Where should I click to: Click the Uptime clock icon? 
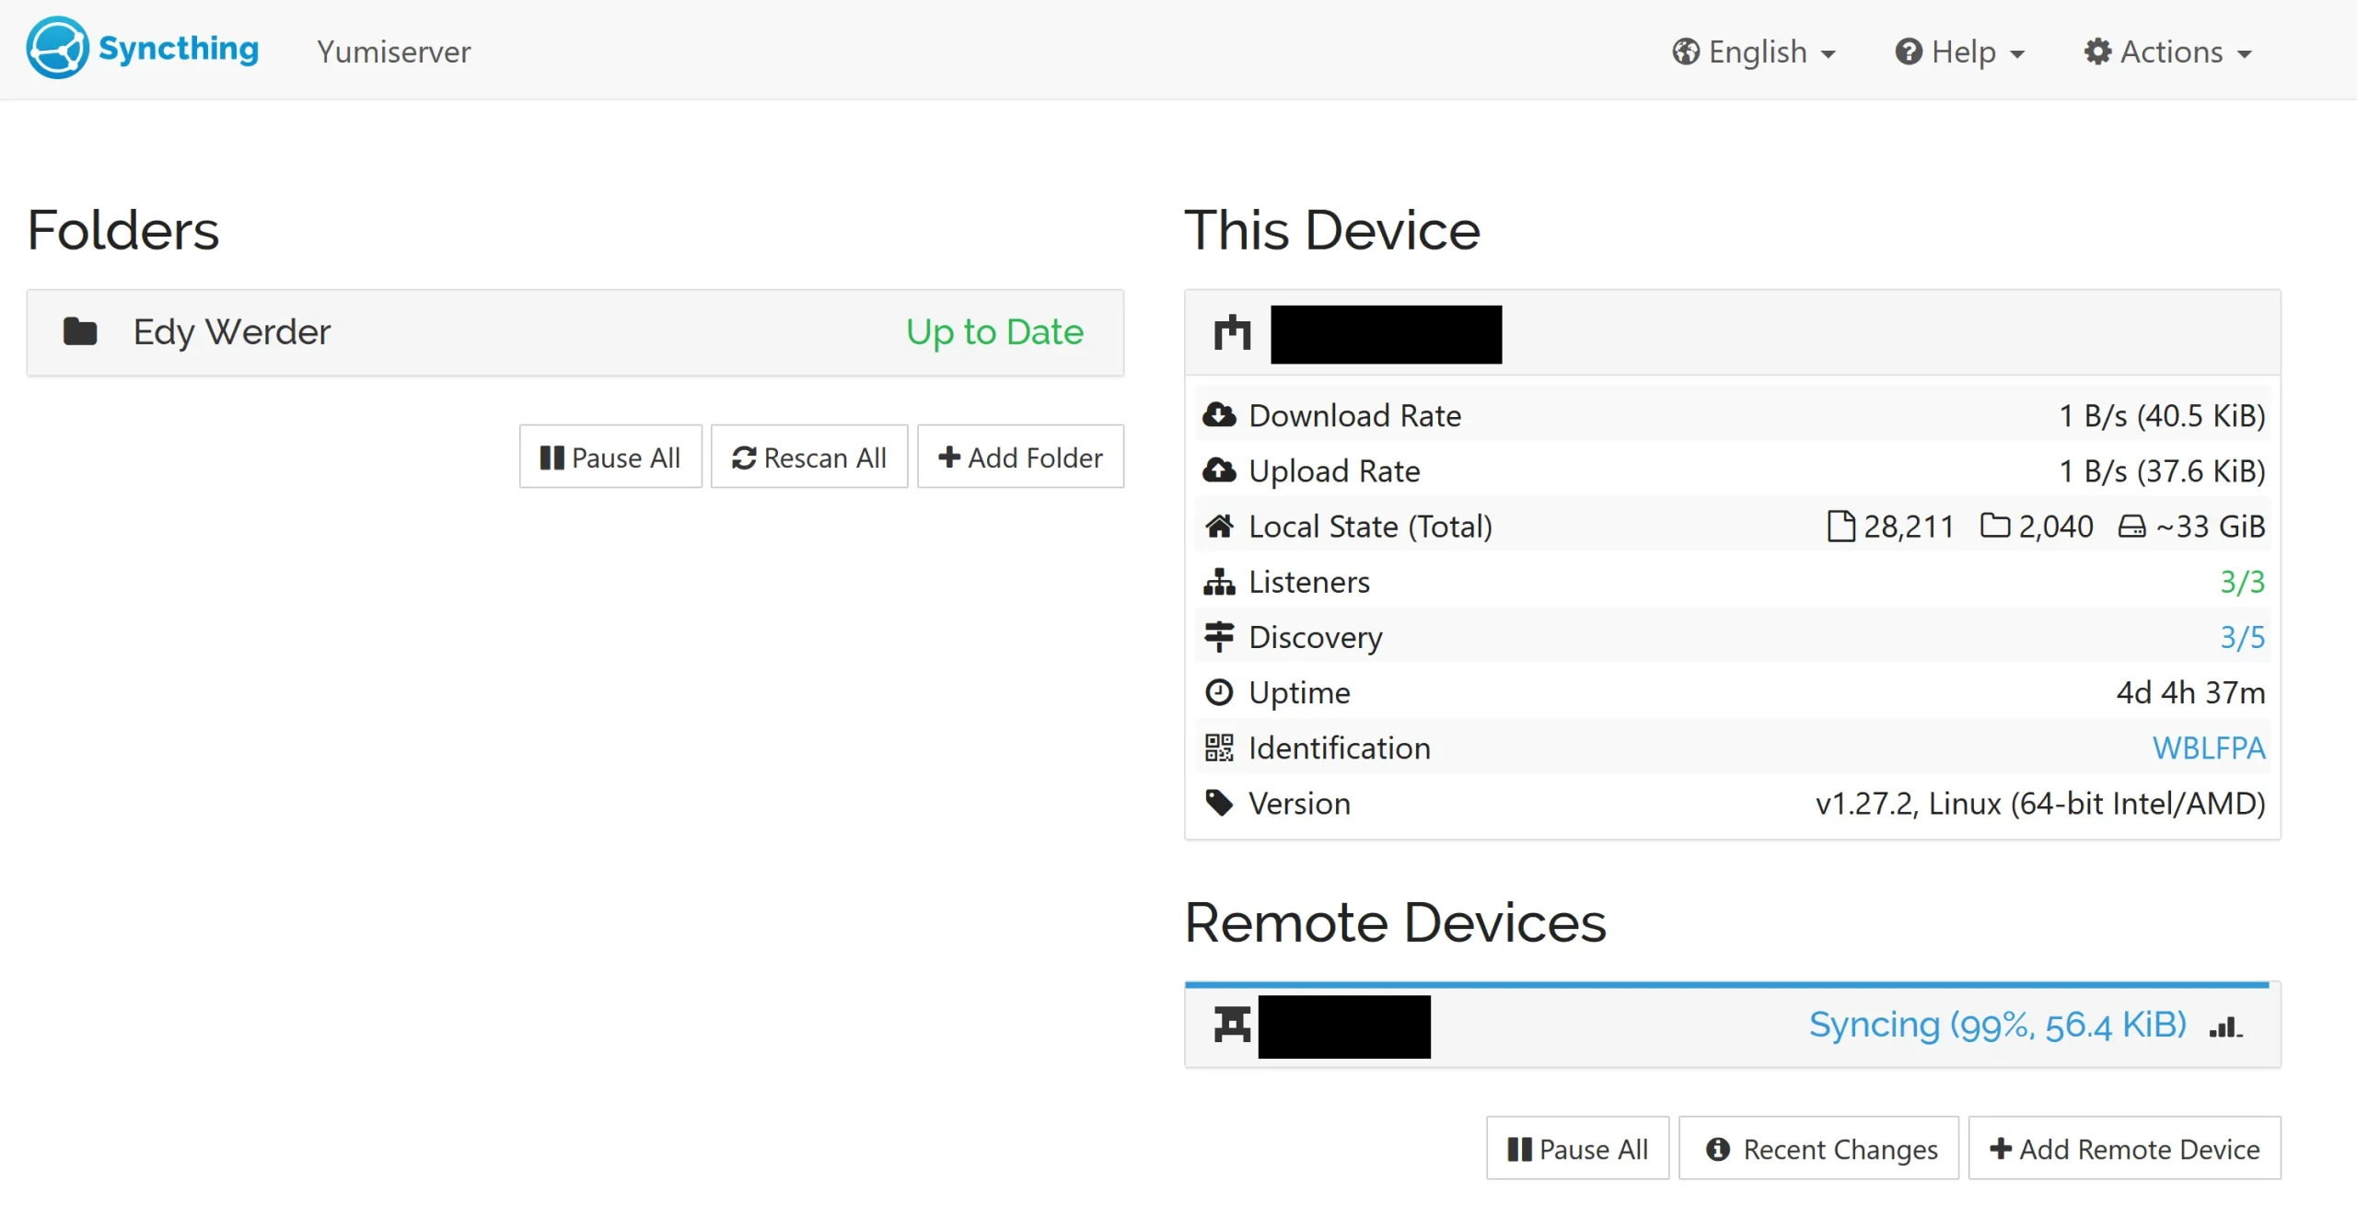pos(1220,692)
